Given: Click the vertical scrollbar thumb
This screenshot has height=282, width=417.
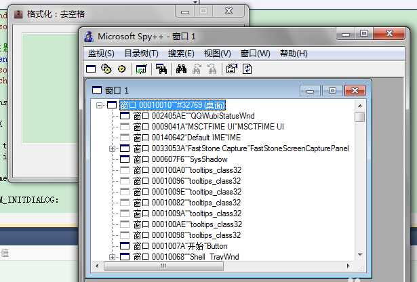Looking at the screenshot, I should (x=360, y=117).
